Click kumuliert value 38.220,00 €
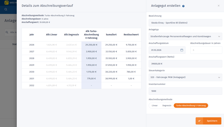This screenshot has height=127, width=224. point(111,72)
